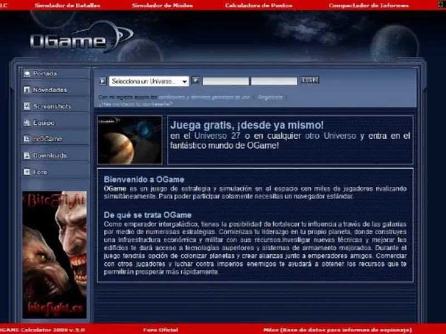Click the 'OGAME Calculator 2008 v.5.0' label

tap(42, 330)
